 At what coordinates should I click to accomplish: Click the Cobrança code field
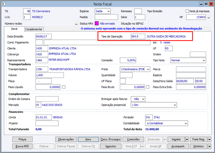coord(42,54)
